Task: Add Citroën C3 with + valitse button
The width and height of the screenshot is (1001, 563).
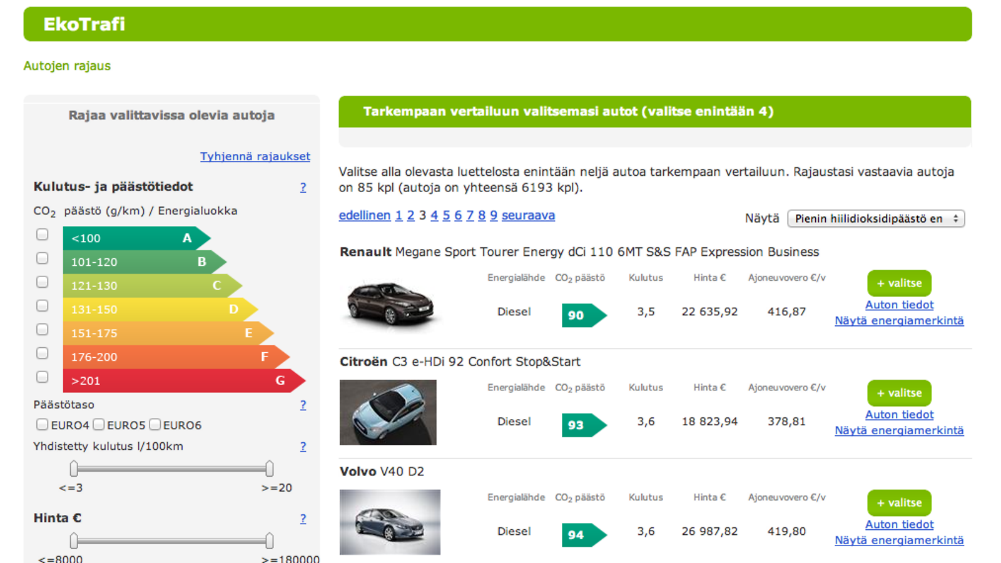Action: [x=899, y=393]
